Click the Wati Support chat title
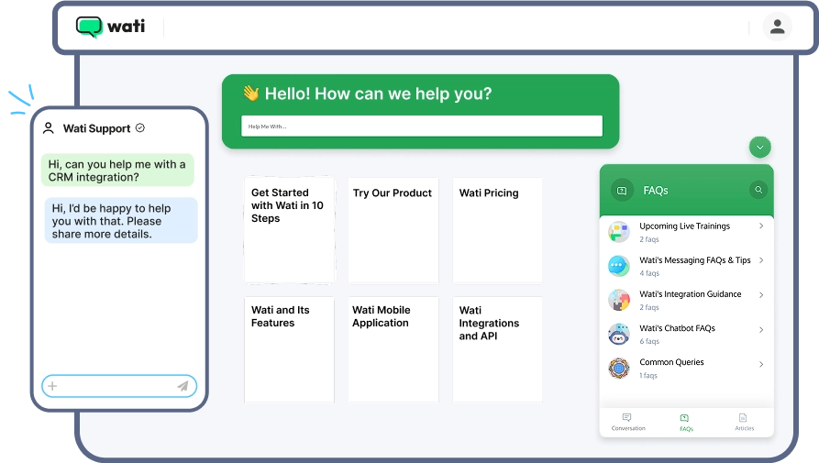The width and height of the screenshot is (819, 463). (x=96, y=128)
